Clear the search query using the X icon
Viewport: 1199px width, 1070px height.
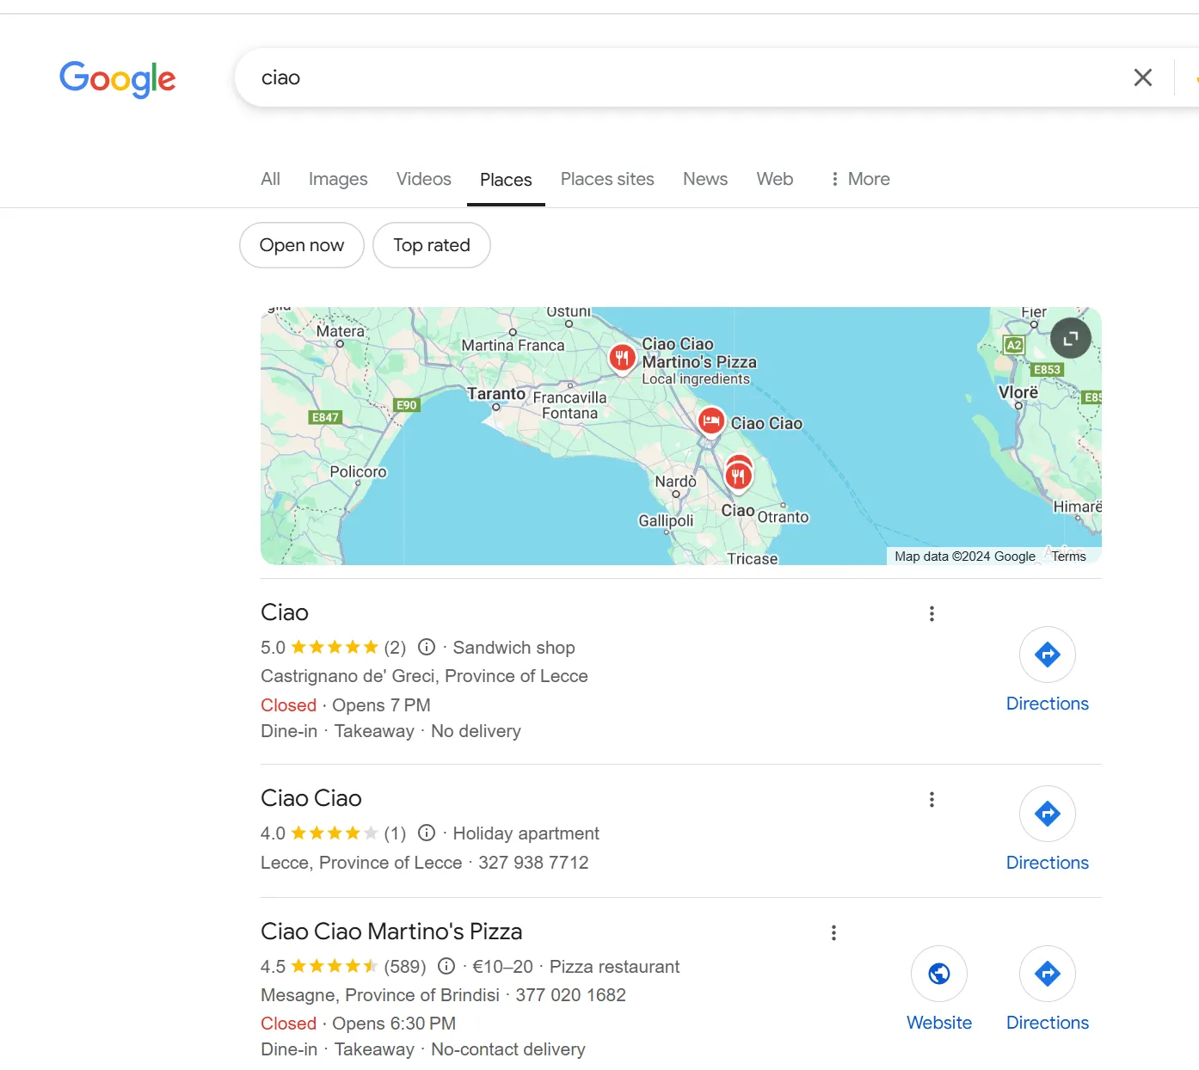tap(1142, 77)
